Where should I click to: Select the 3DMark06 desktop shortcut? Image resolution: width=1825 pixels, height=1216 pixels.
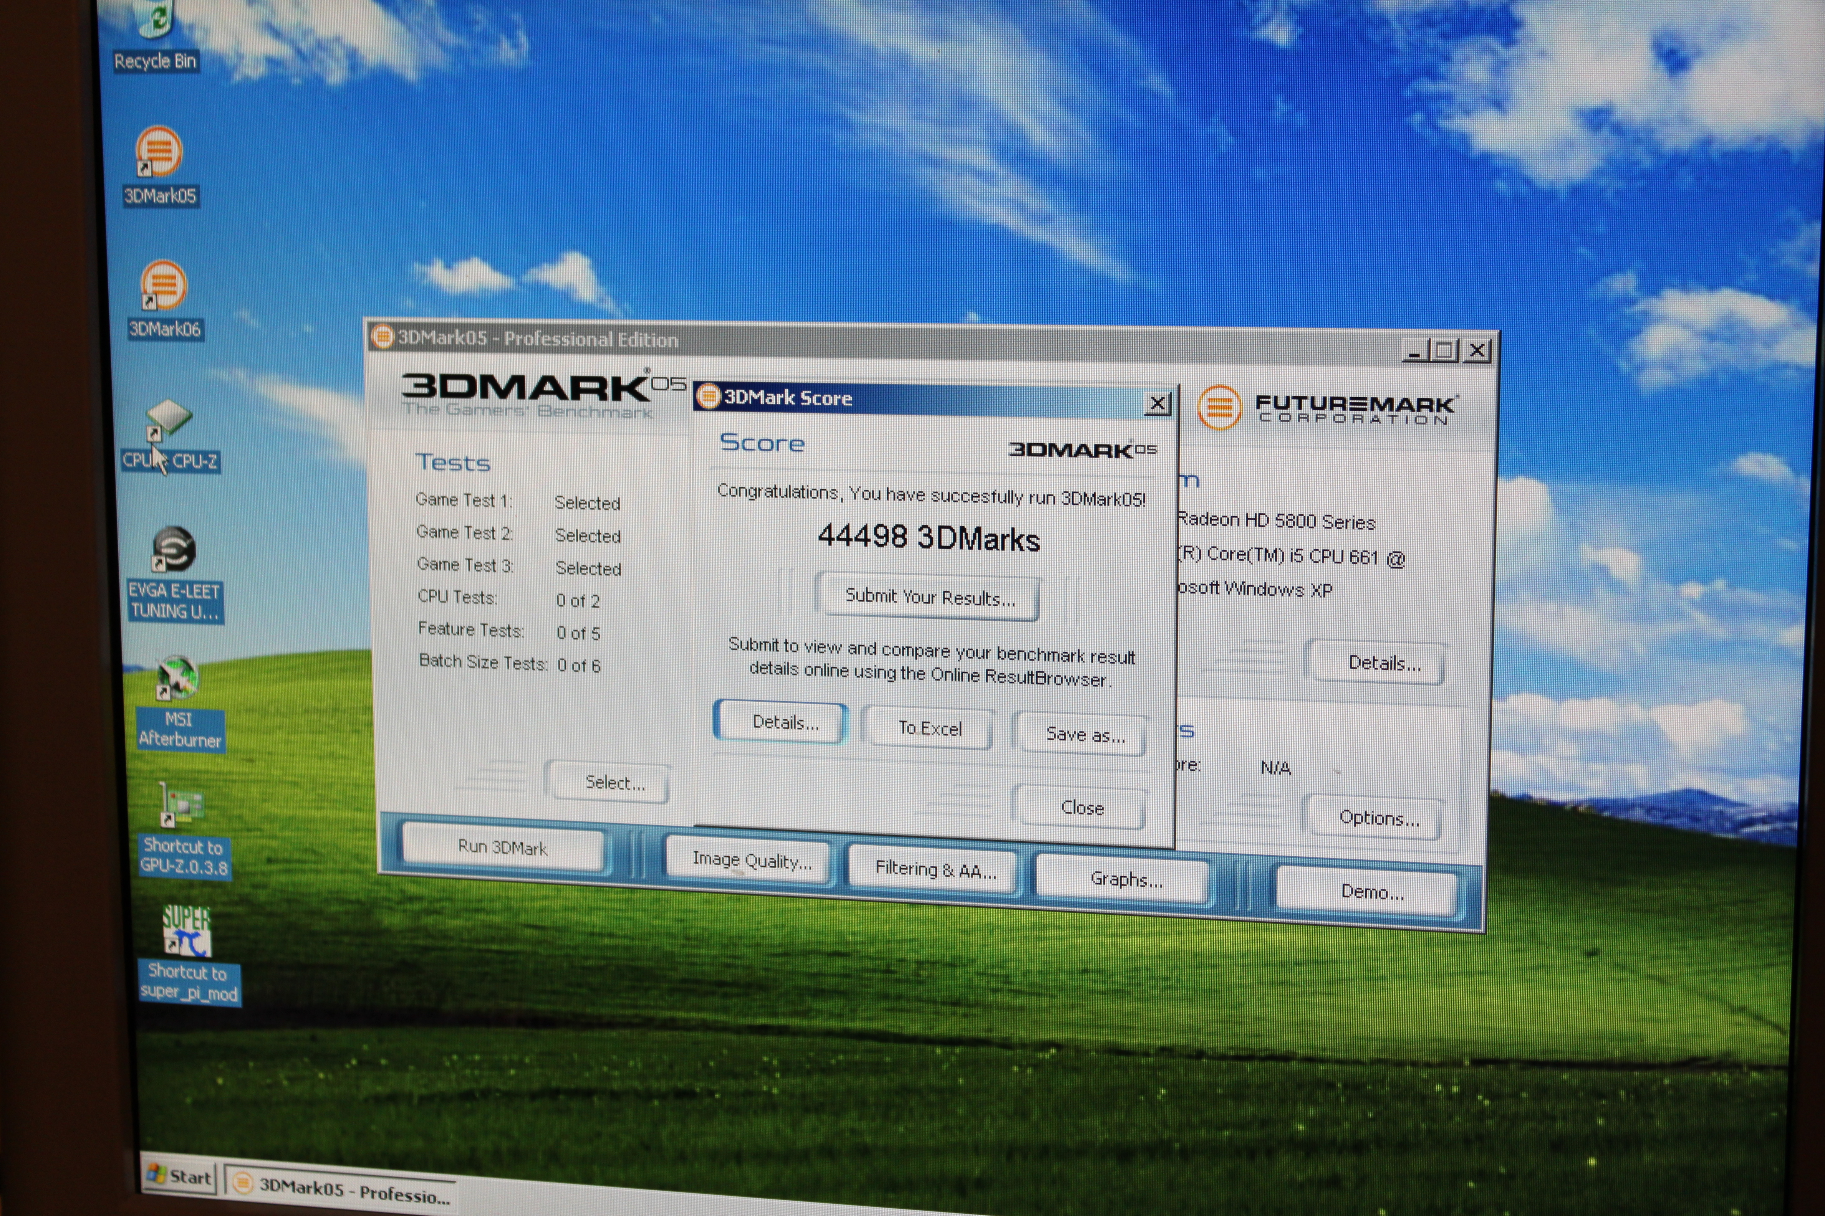point(164,299)
